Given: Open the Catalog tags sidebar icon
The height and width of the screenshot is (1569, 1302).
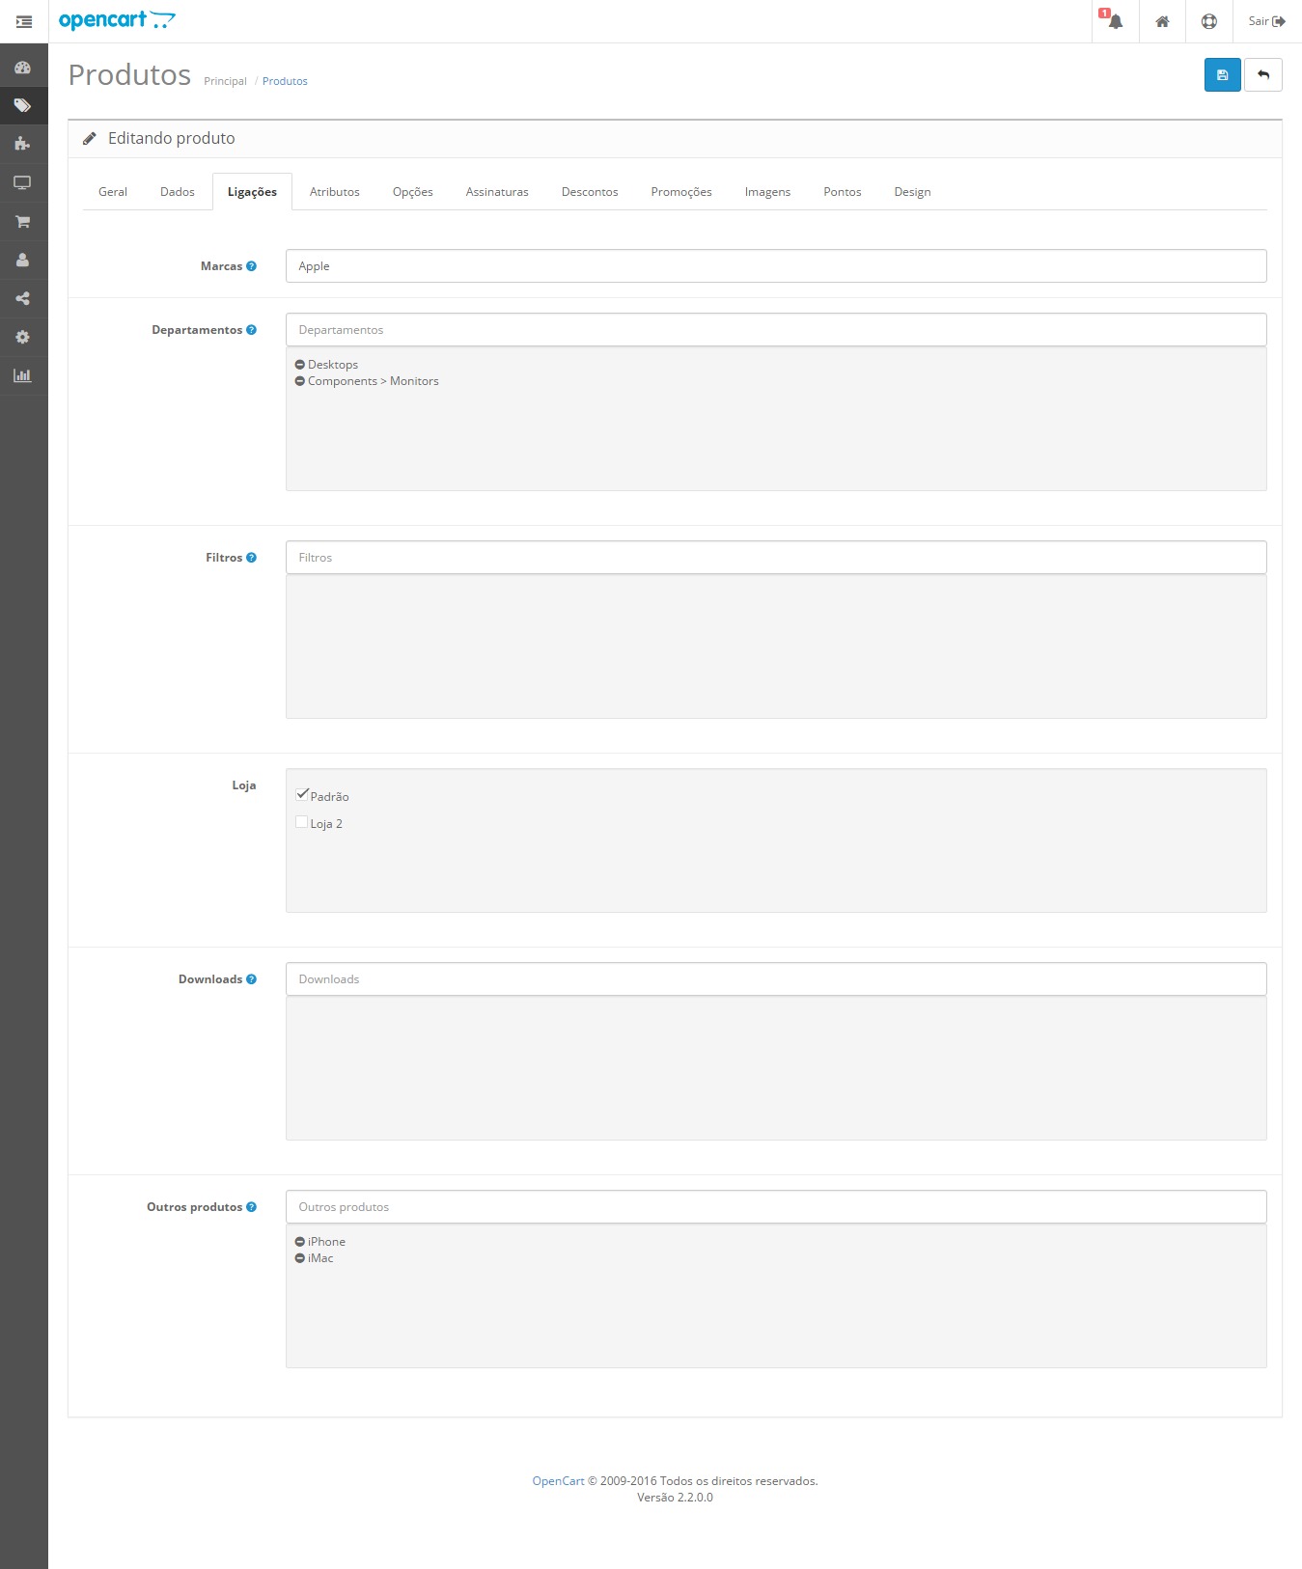Looking at the screenshot, I should [23, 105].
